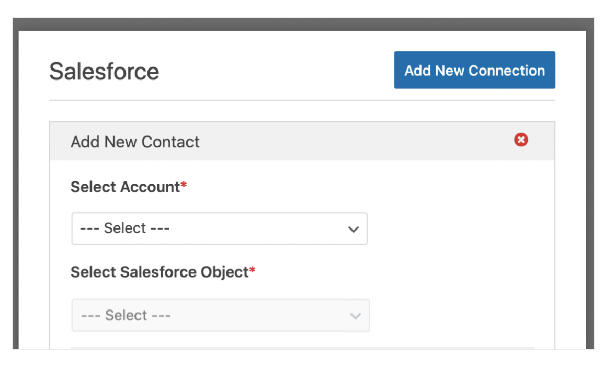Click the Account dropdown's '--- Select ---' text
614x367 pixels.
(124, 228)
